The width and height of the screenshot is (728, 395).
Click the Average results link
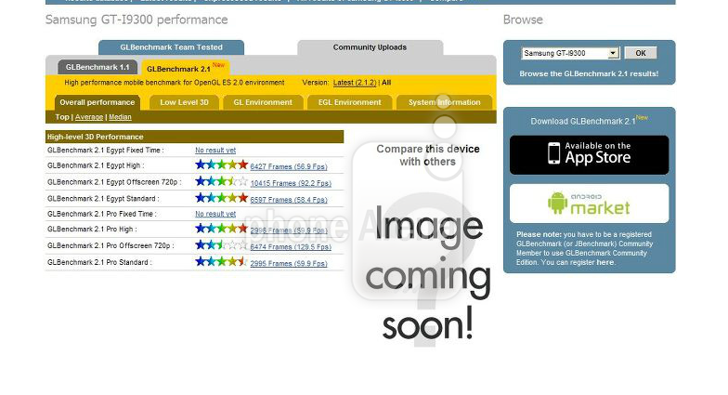tap(89, 117)
